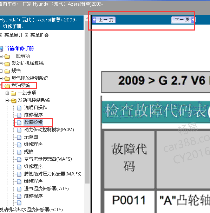Screen dimensions: 210x213
Task: Click page icon beside 动力传动控制模块(PCM)
Action: pos(19,130)
